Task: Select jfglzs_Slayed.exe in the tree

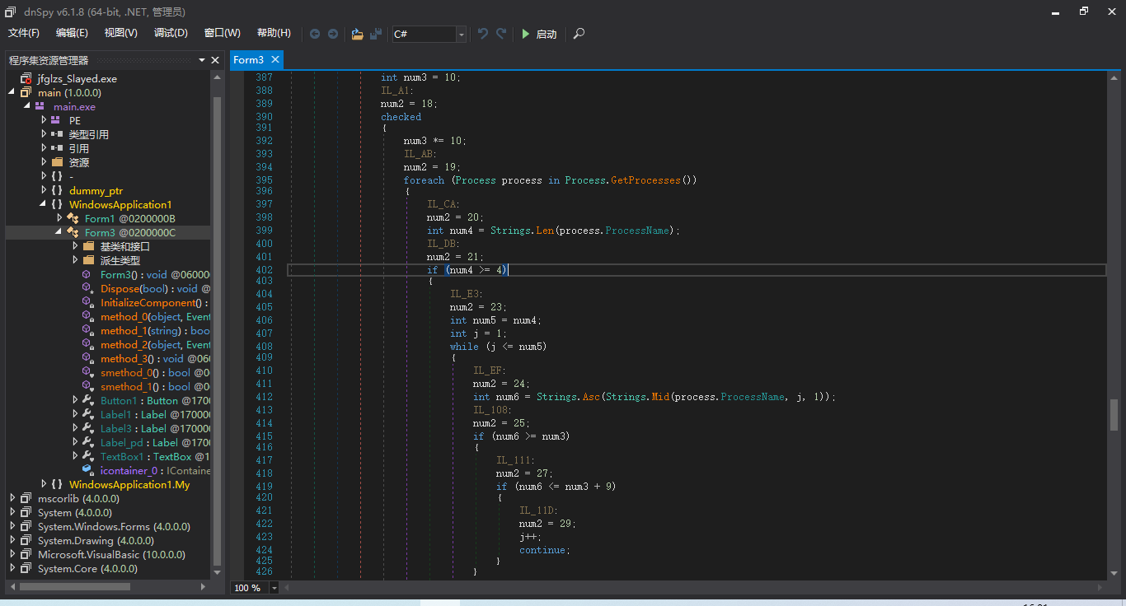Action: (77, 79)
